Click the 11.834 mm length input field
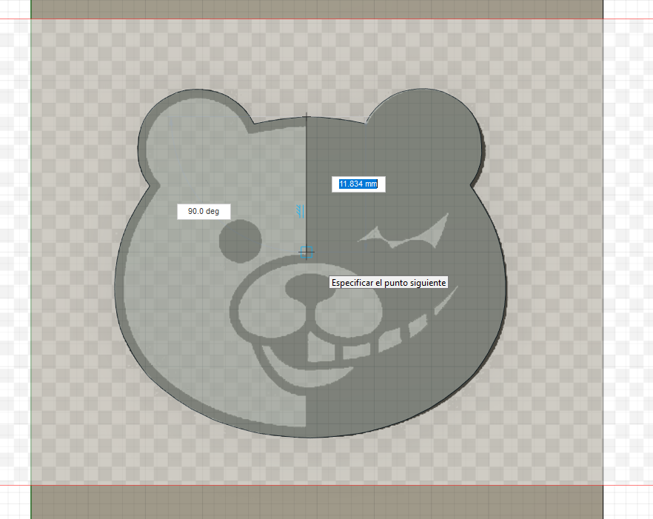653x519 pixels. pyautogui.click(x=358, y=184)
